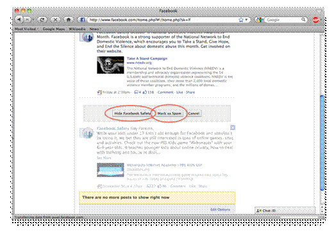Open Facebook Safety profile picture on first post
This screenshot has height=236, width=336.
[x=87, y=38]
